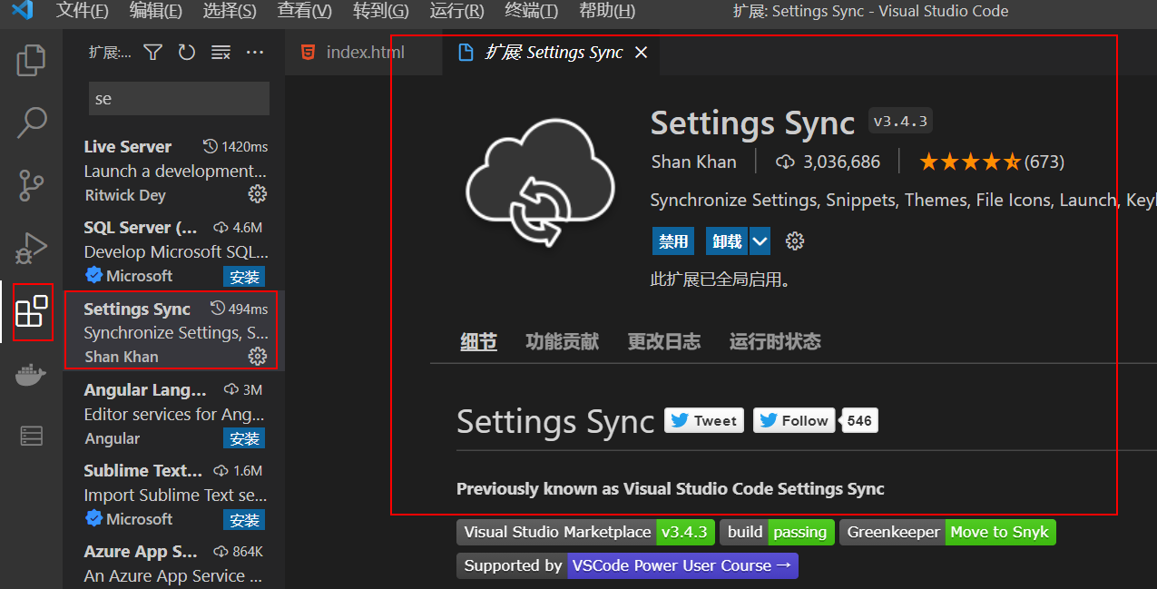Click the Twitter Follow button
Image resolution: width=1157 pixels, height=589 pixels.
tap(794, 420)
